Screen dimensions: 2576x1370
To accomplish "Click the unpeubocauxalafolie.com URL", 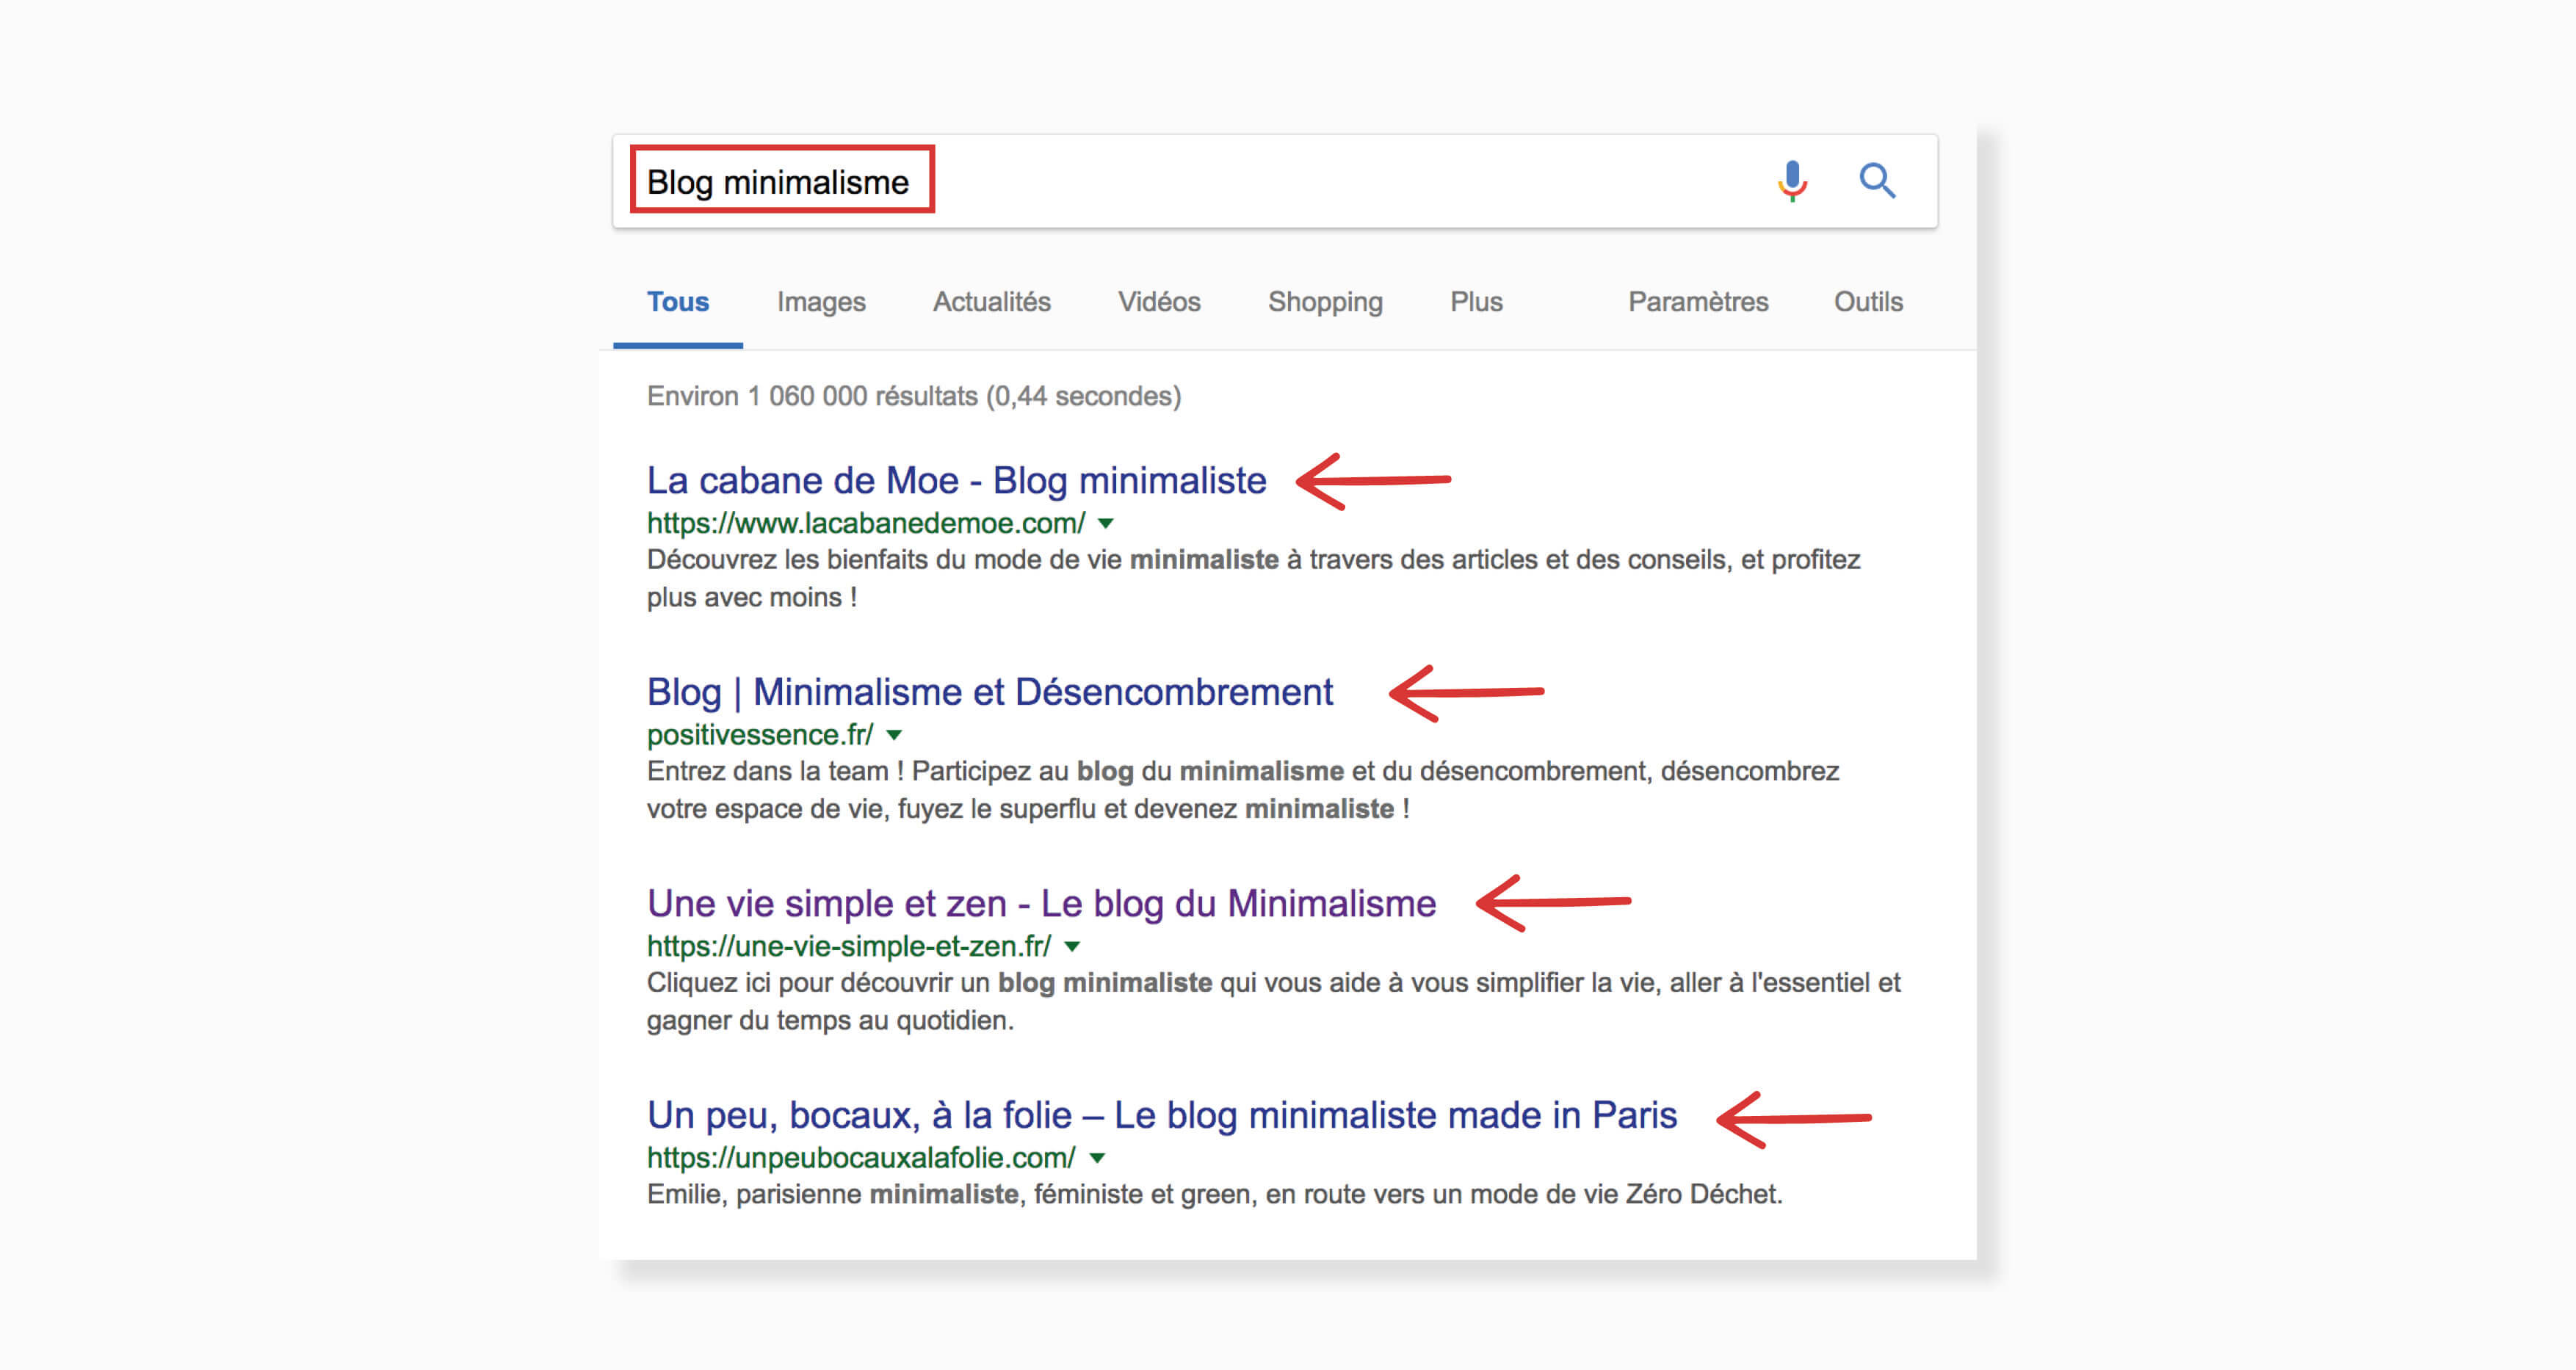I will (x=861, y=1158).
